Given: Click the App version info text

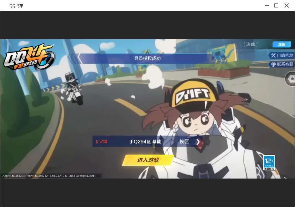Looking at the screenshot, I should [49, 176].
